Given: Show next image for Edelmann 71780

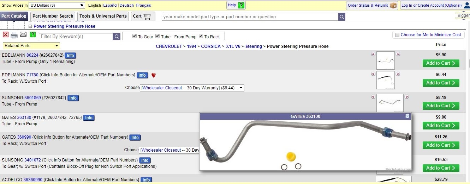Looking at the screenshot, I should pos(398,74).
